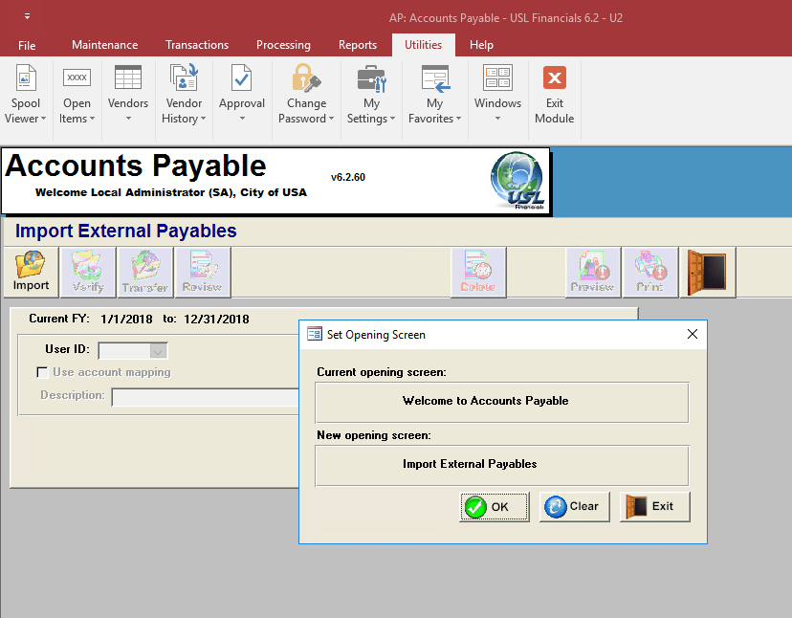Expand the My Settings dropdown arrow

click(392, 119)
